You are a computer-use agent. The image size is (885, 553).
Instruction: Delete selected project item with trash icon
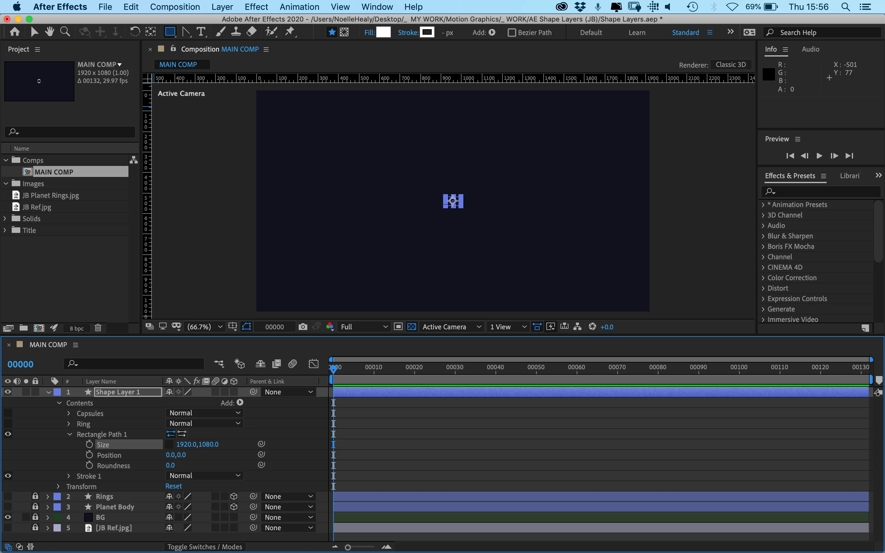click(x=98, y=328)
